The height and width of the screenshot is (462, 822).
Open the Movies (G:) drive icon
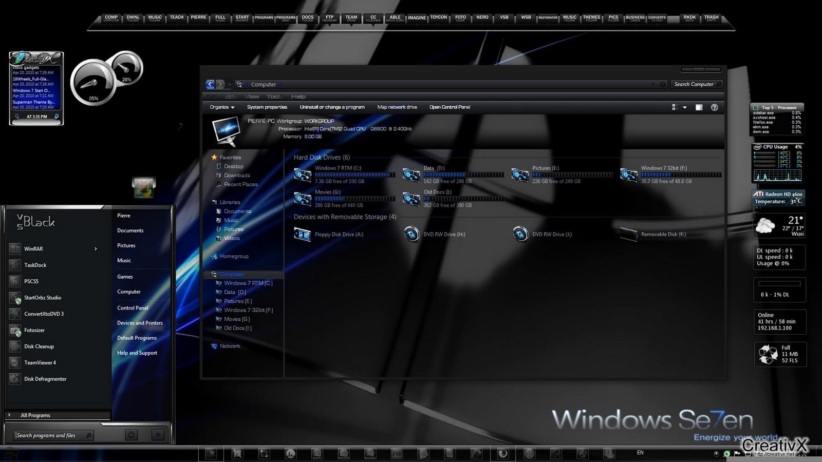(303, 199)
